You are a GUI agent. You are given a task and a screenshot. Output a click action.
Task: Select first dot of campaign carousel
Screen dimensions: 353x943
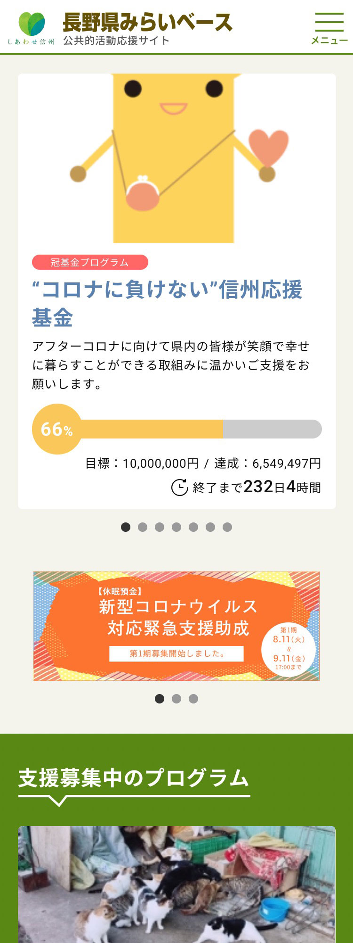coord(126,527)
